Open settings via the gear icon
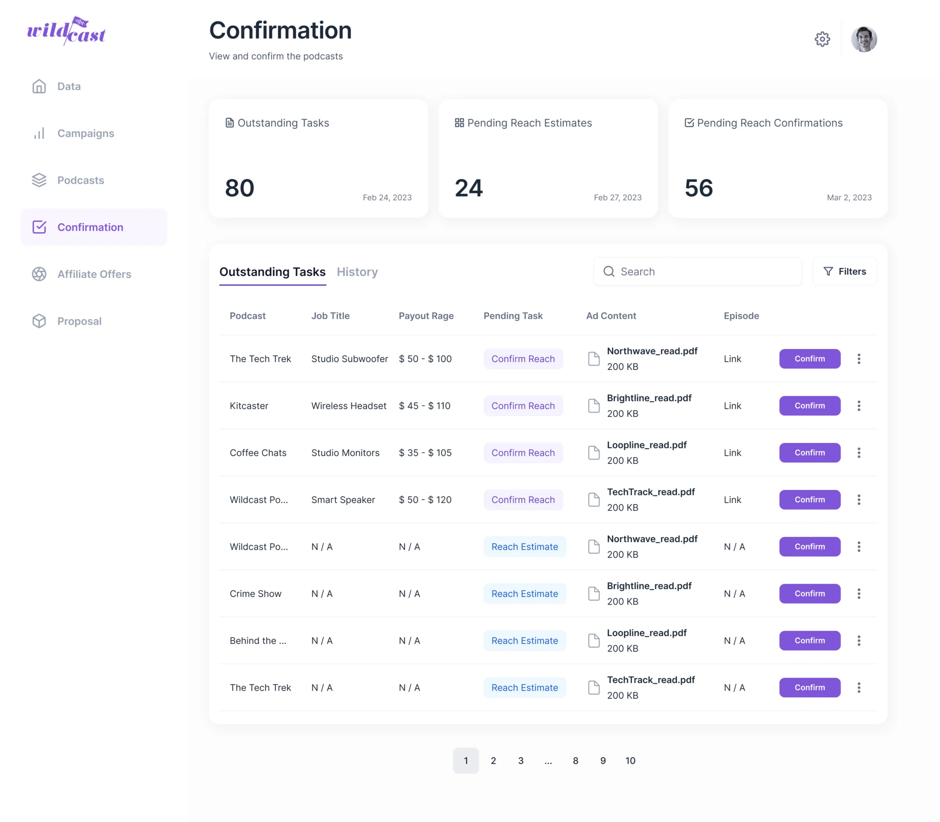The image size is (940, 822). (x=822, y=39)
